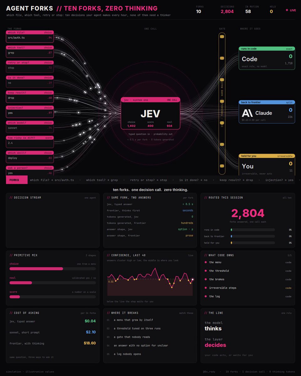
Task: Click the "irreversible" tag on You card
Action: tap(285, 156)
